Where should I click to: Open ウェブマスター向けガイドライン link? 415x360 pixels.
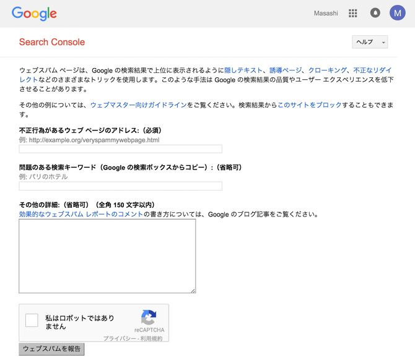[x=138, y=105]
